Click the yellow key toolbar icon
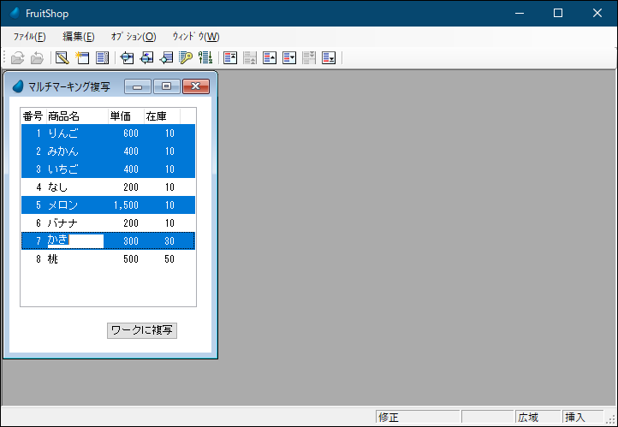618x427 pixels. 186,58
